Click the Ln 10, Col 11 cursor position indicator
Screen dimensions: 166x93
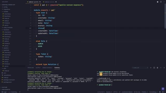click(101, 92)
